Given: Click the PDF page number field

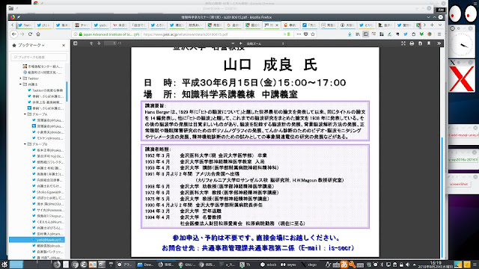Looking at the screenshot, I should (110, 43).
